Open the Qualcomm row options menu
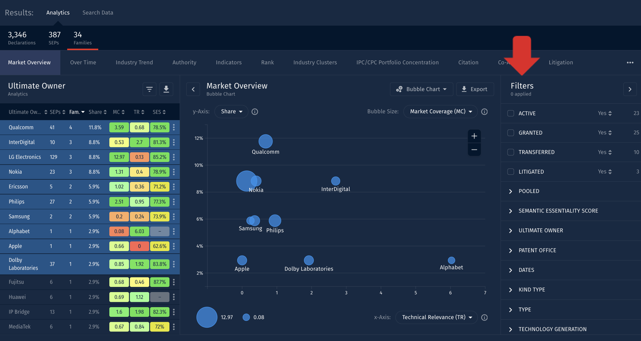Screen dimensions: 641x341 tap(174, 127)
